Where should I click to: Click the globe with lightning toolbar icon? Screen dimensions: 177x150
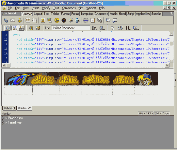[x=31, y=28]
